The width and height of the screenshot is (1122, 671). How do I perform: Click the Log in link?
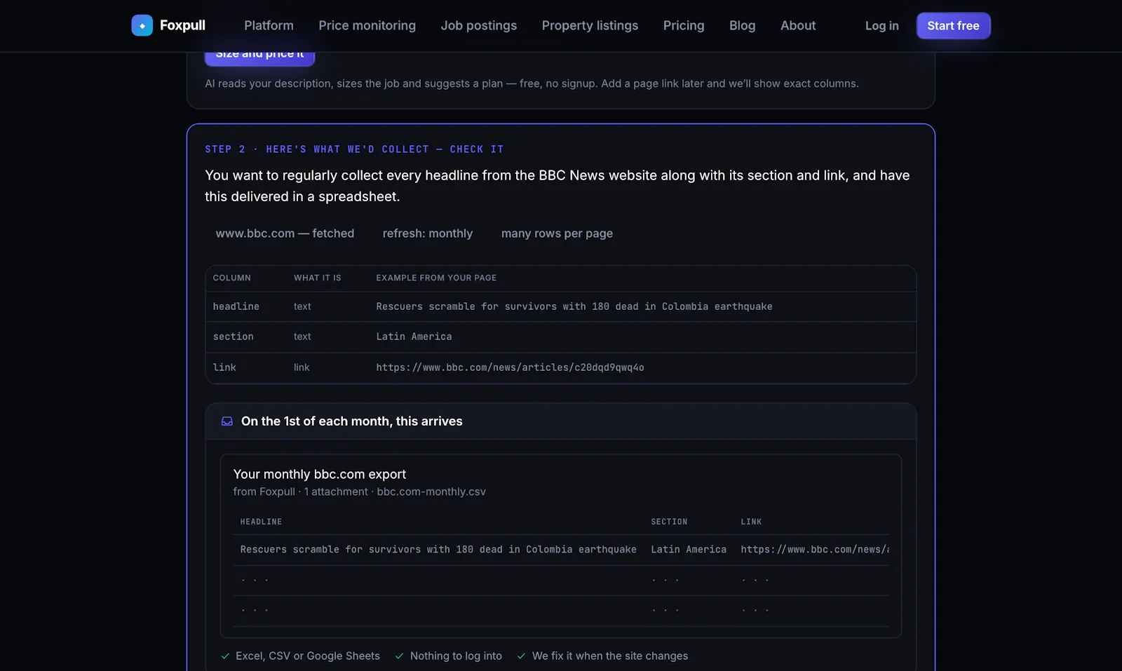[881, 25]
